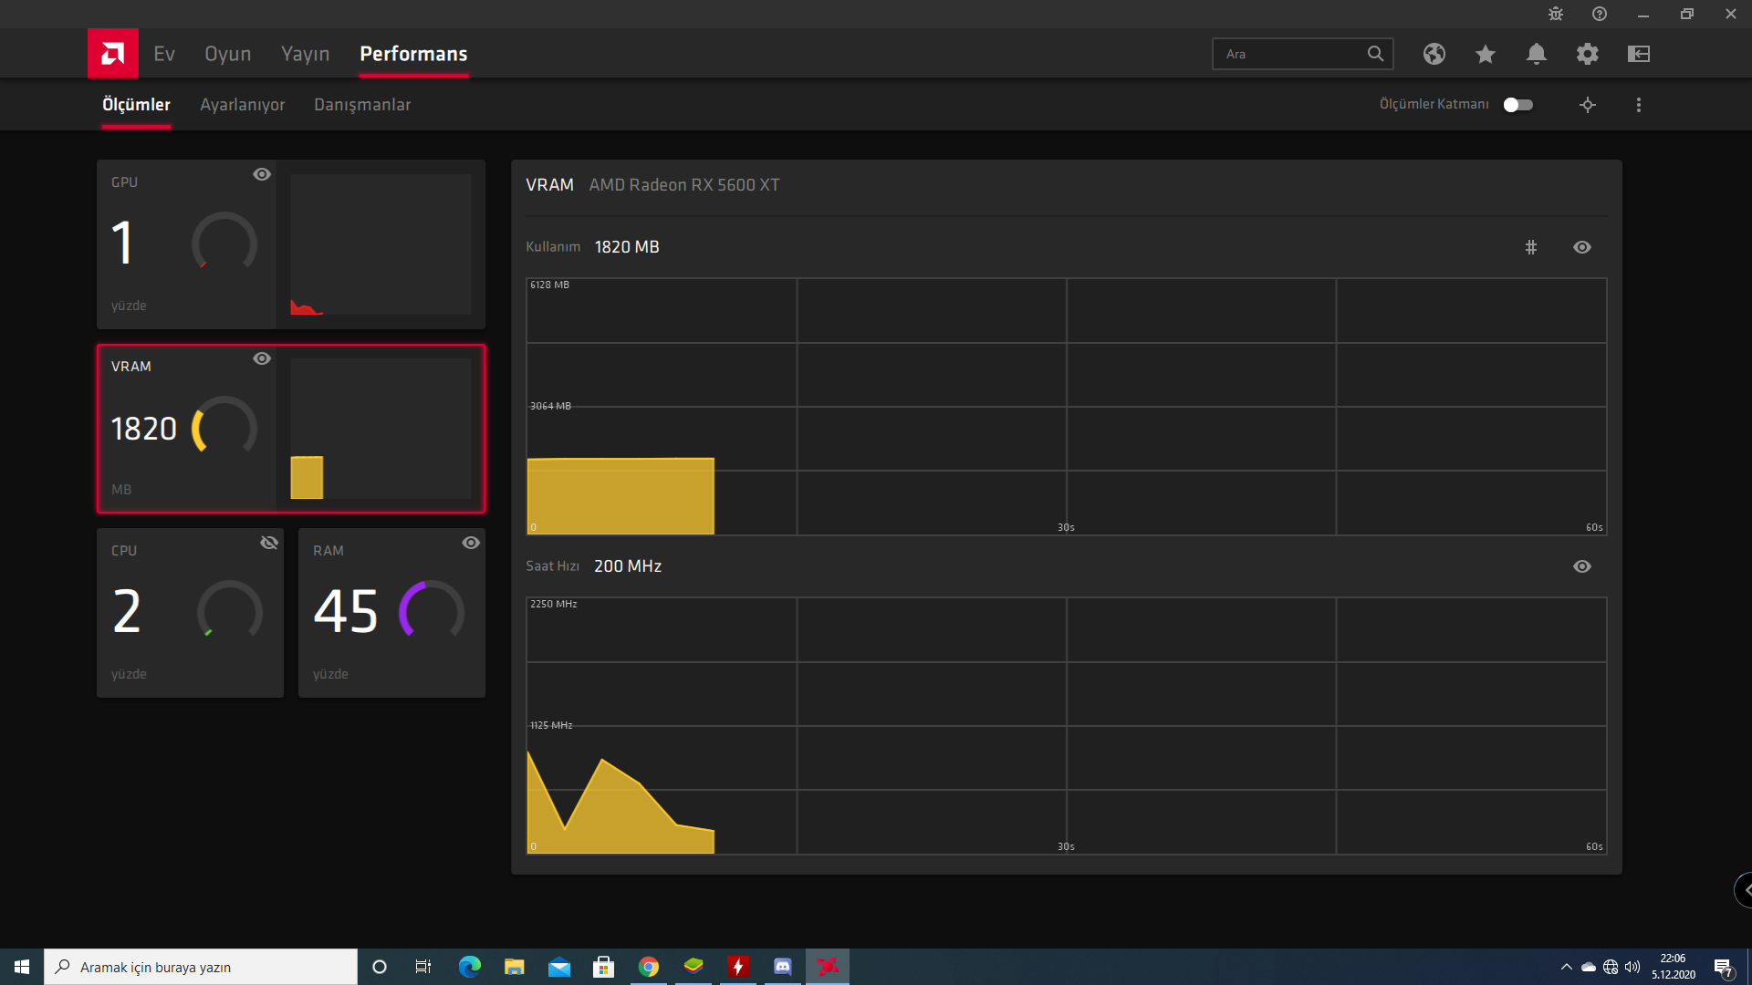Open notifications bell icon
Viewport: 1752px width, 985px height.
coord(1536,54)
